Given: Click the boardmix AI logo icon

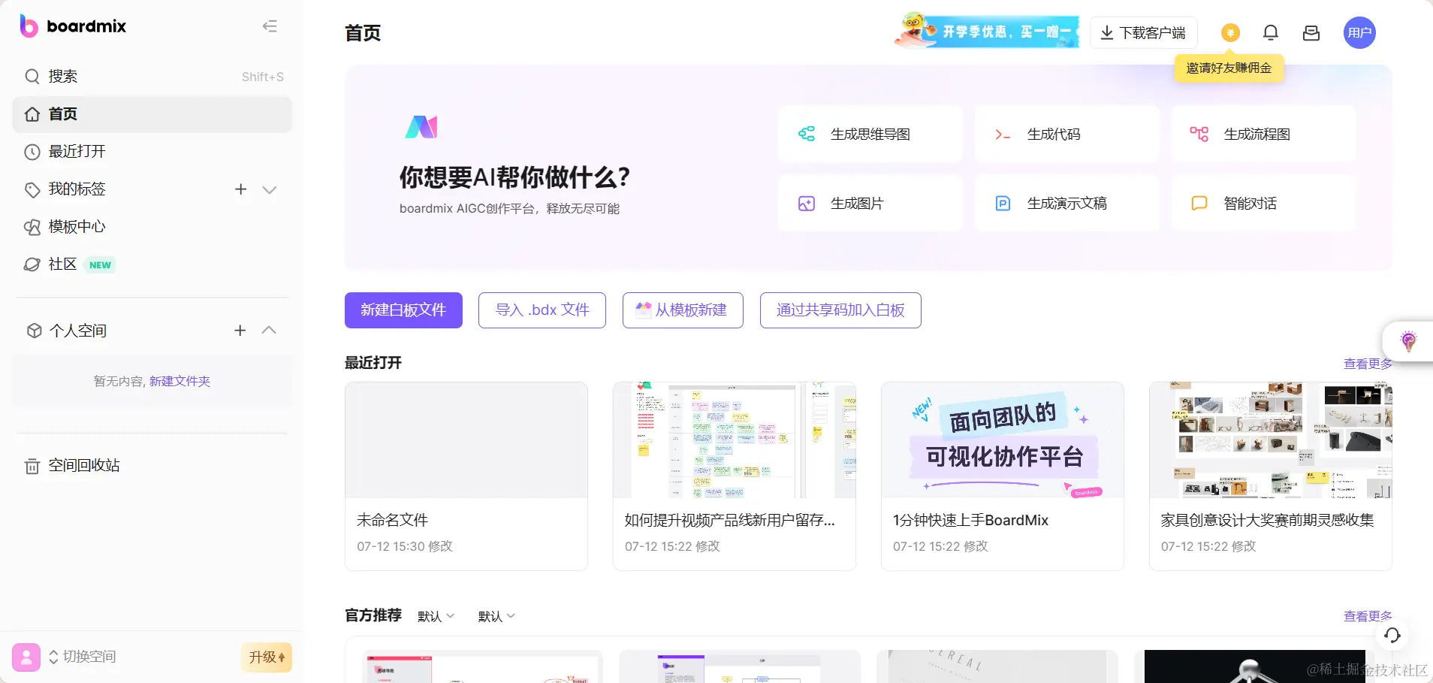Looking at the screenshot, I should (421, 127).
